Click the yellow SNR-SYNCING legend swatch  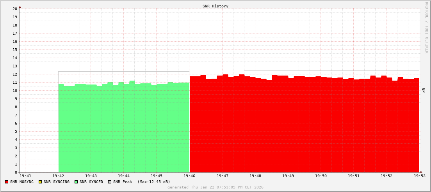coord(40,182)
